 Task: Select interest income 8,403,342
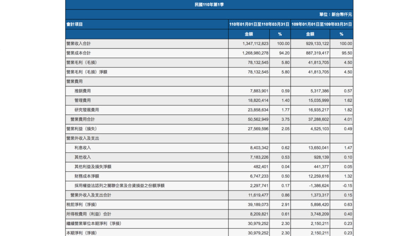(259, 147)
